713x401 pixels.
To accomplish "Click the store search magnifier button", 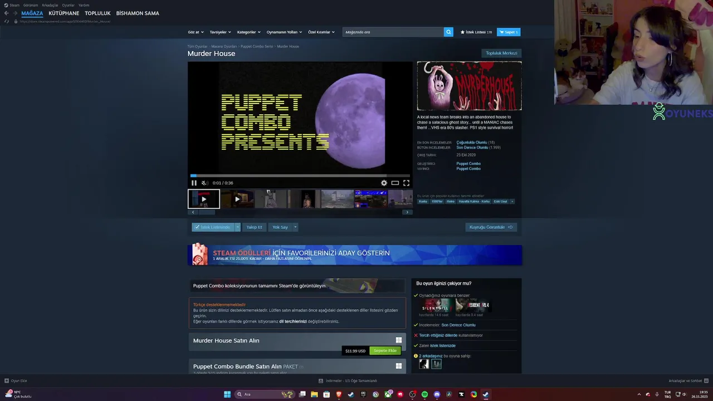I will [x=448, y=32].
